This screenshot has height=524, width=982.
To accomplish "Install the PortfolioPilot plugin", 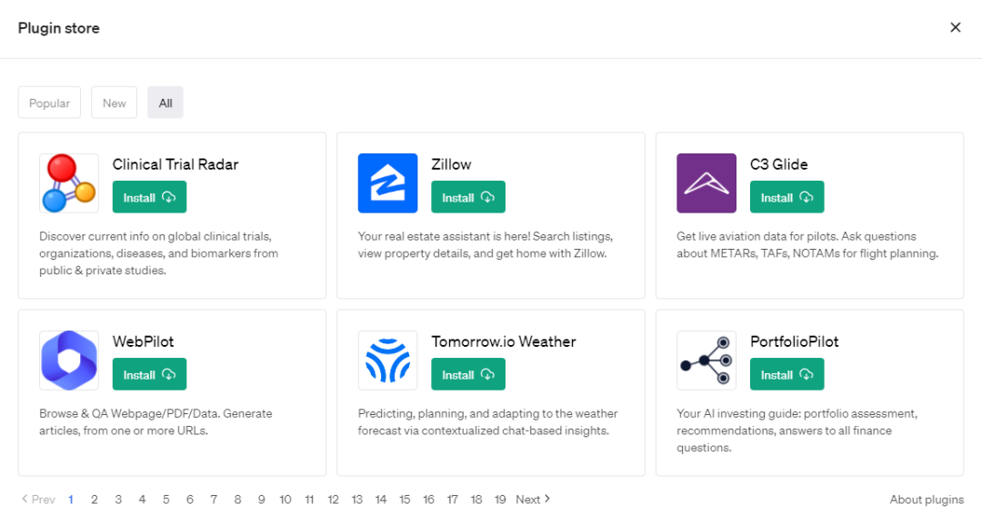I will tap(787, 375).
